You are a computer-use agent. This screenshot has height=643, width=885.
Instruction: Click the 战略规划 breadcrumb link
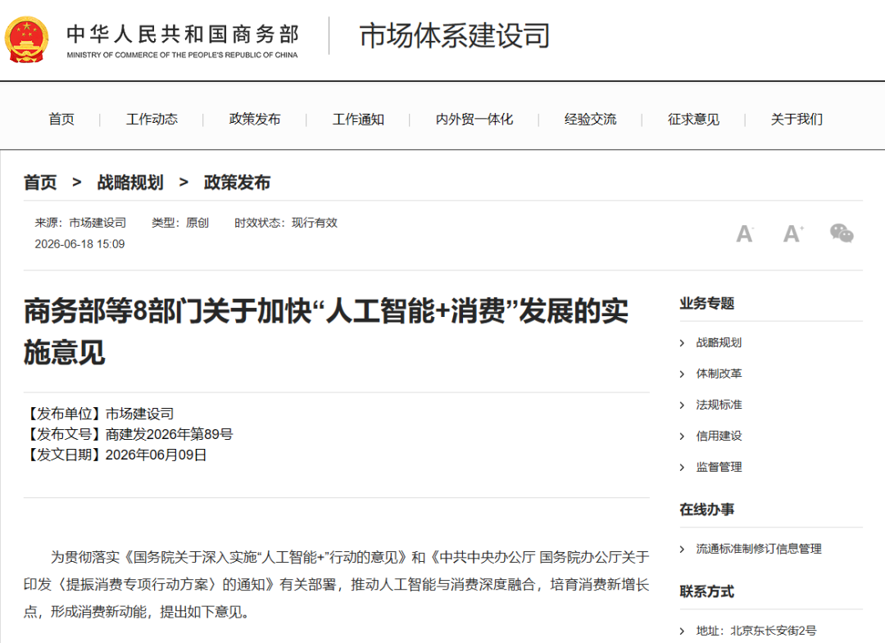[x=130, y=182]
